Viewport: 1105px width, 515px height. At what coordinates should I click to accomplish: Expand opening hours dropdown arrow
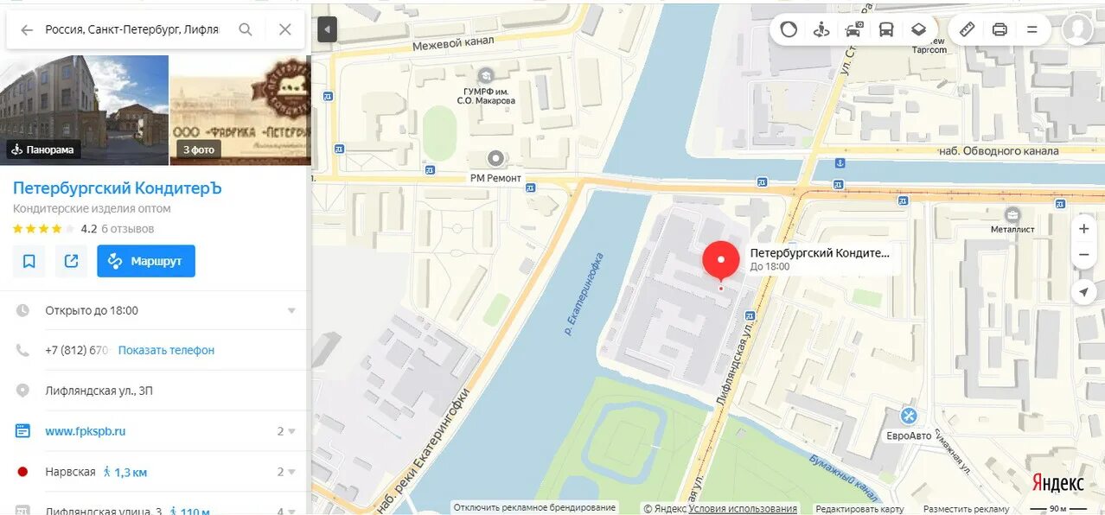tap(291, 311)
